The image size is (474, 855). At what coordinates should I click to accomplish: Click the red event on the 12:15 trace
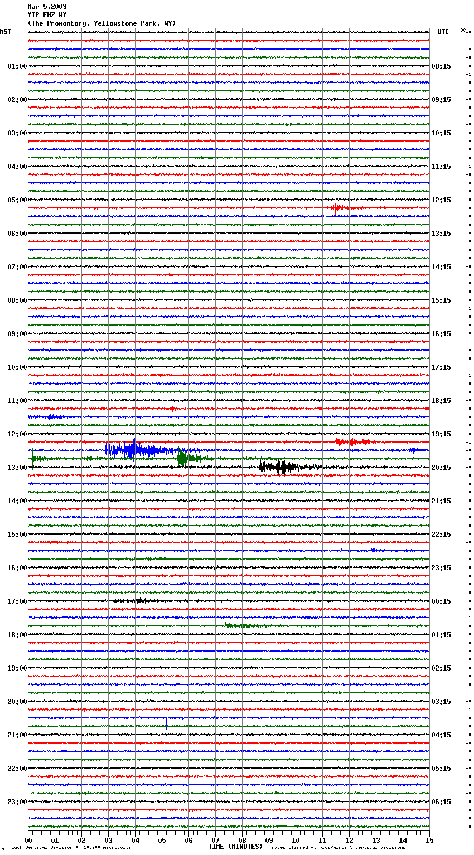point(354,442)
